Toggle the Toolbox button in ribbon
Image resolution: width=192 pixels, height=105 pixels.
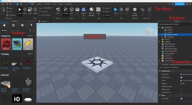(66, 11)
